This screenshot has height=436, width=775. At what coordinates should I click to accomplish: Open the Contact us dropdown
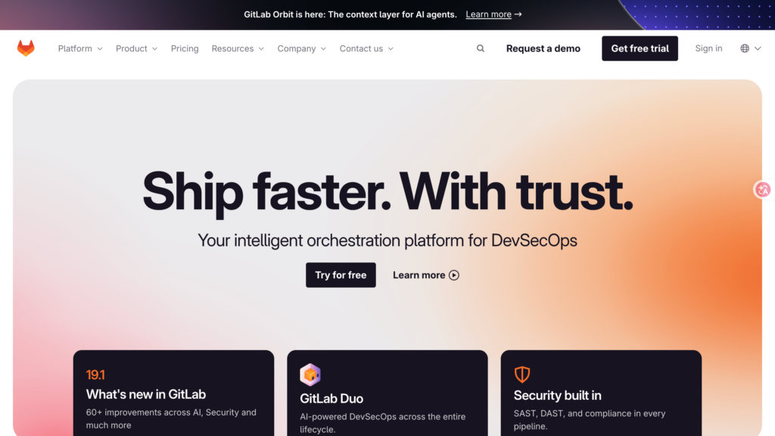(366, 48)
